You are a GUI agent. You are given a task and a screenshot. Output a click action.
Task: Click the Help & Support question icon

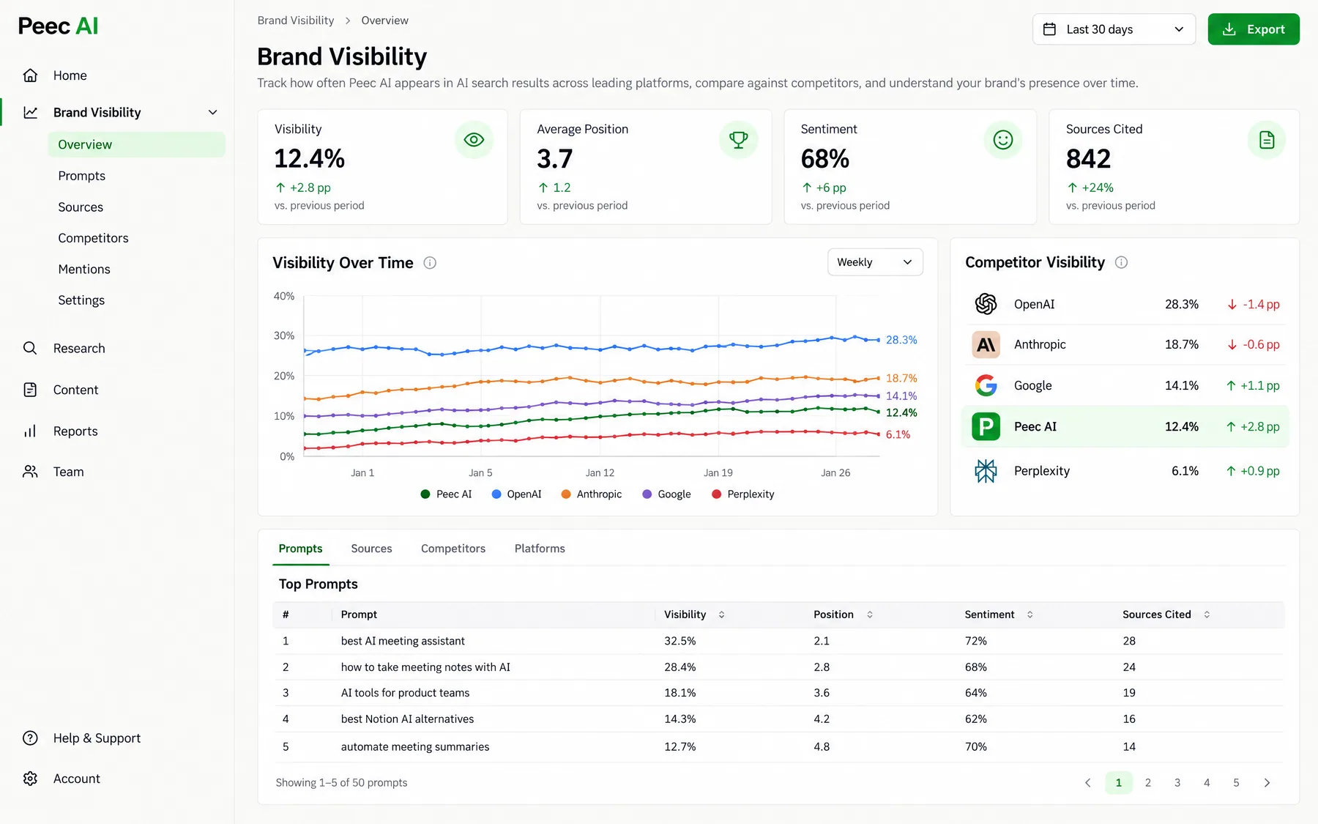pyautogui.click(x=30, y=738)
